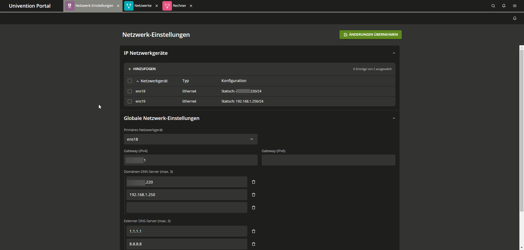Select the ens18 row checkbox
The height and width of the screenshot is (250, 524).
tap(130, 91)
